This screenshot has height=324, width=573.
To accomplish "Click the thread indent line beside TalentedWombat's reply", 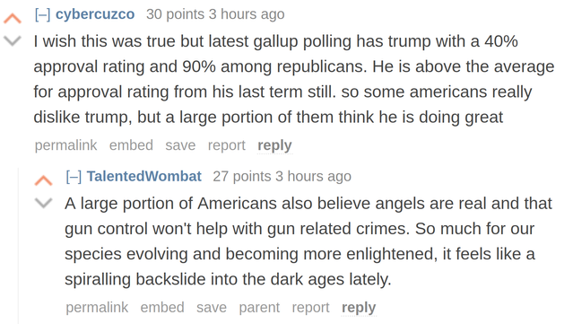I will (18, 246).
